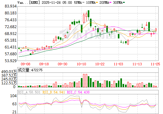Click the 65.181 price axis label
The image size is (163, 114).
[x=11, y=40]
